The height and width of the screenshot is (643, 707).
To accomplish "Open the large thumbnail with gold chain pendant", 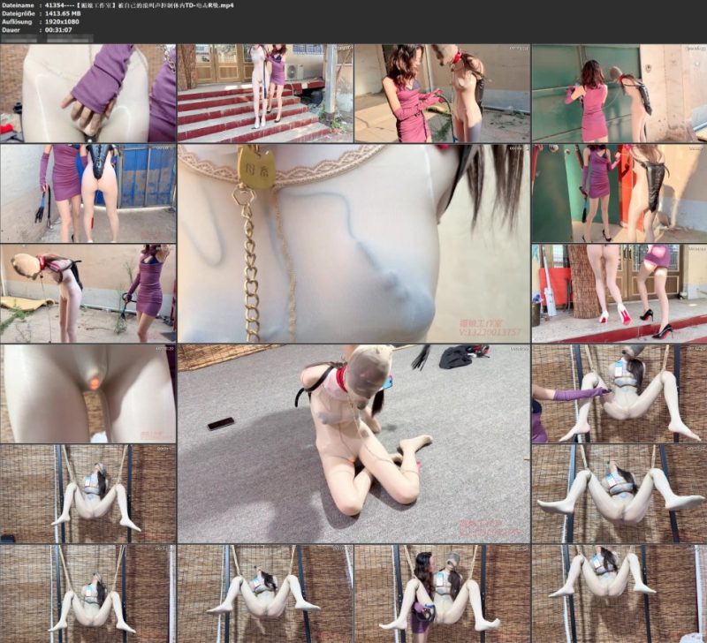I will click(353, 243).
